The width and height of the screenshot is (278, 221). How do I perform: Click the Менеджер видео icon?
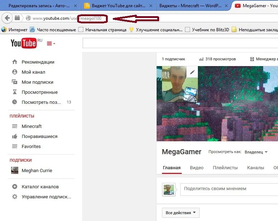coord(252,59)
